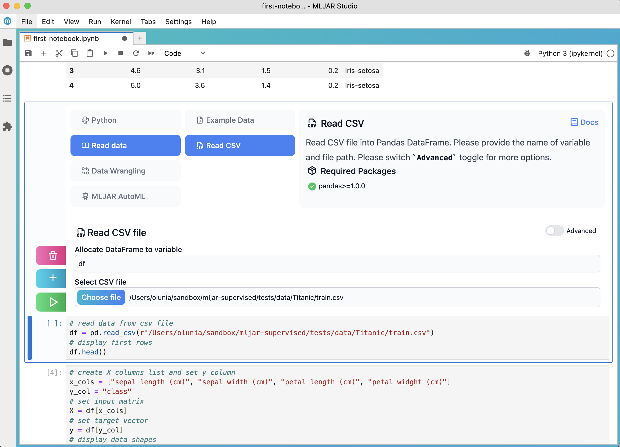The image size is (620, 447).
Task: Expand the MLJAR AutoML category
Action: click(126, 196)
